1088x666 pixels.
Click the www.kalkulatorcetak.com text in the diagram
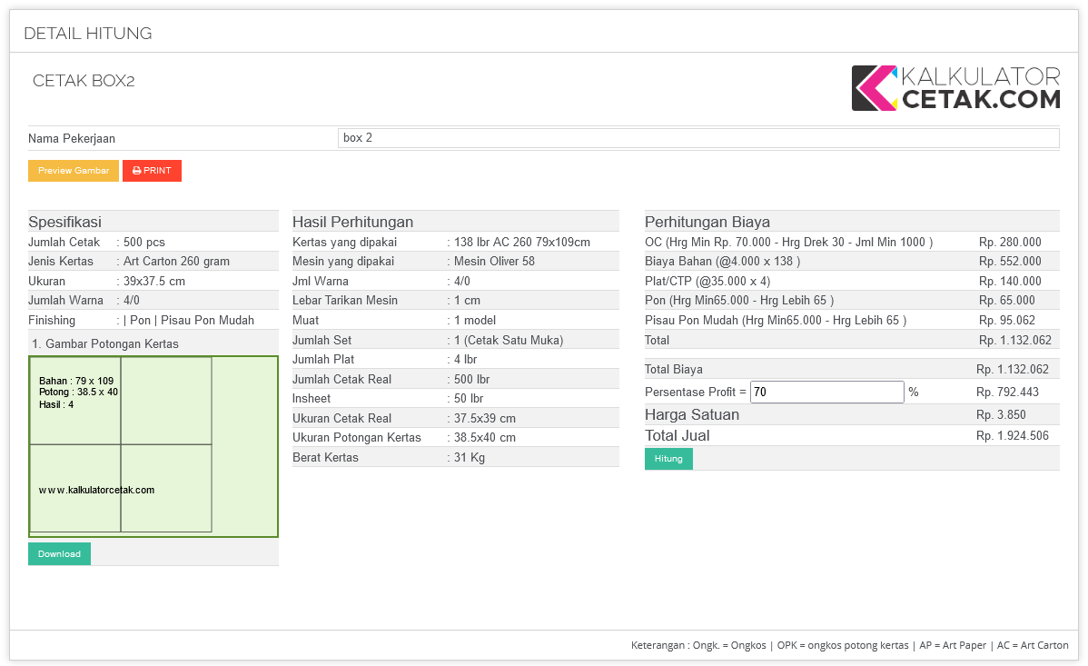coord(96,490)
